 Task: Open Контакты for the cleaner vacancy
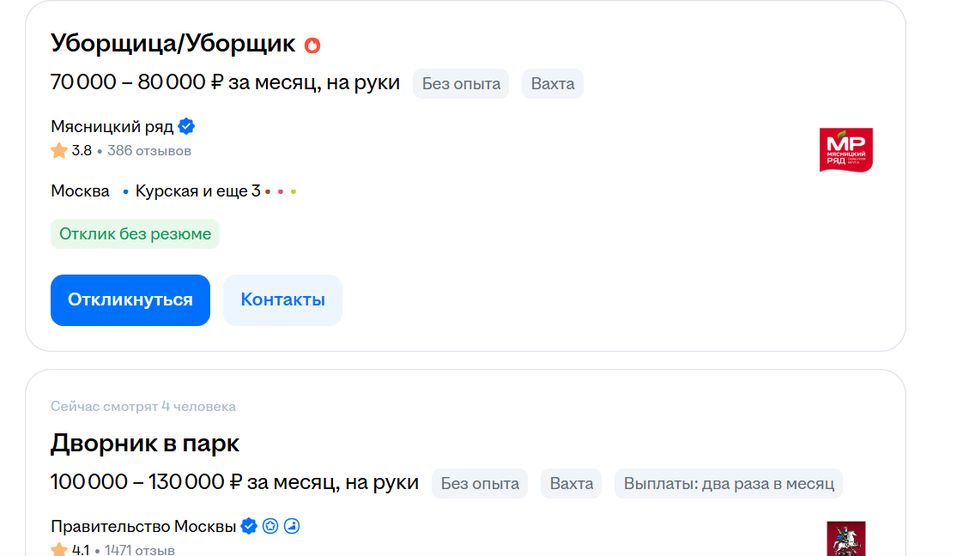pyautogui.click(x=282, y=300)
